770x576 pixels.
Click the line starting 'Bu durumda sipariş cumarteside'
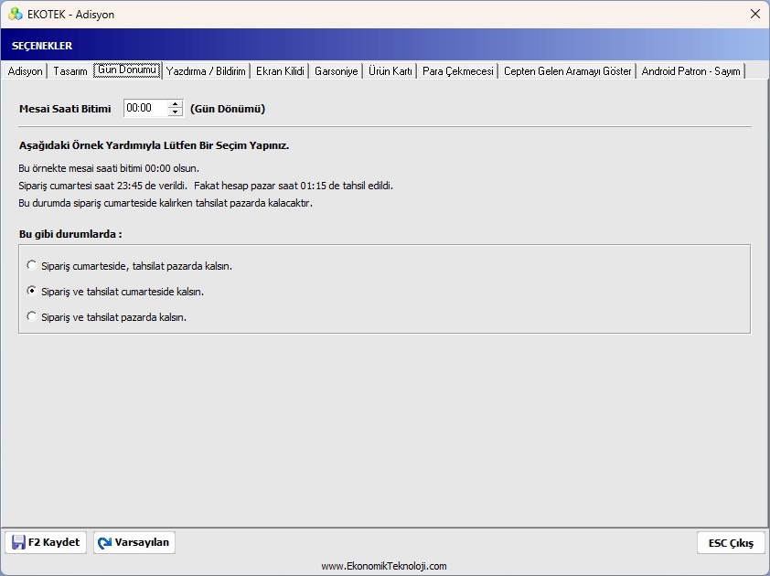click(x=166, y=203)
